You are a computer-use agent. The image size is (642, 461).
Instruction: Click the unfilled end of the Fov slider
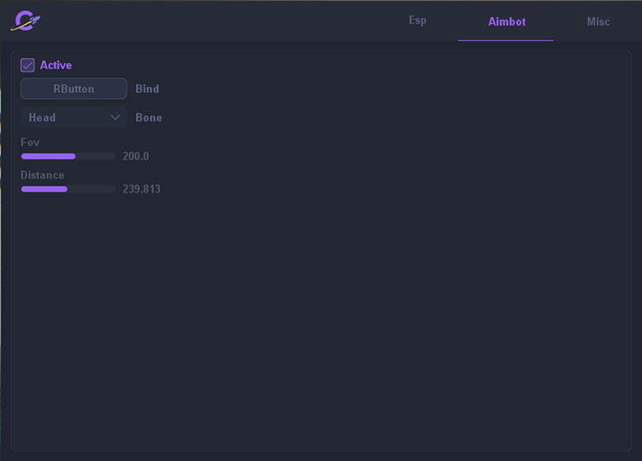pos(96,157)
